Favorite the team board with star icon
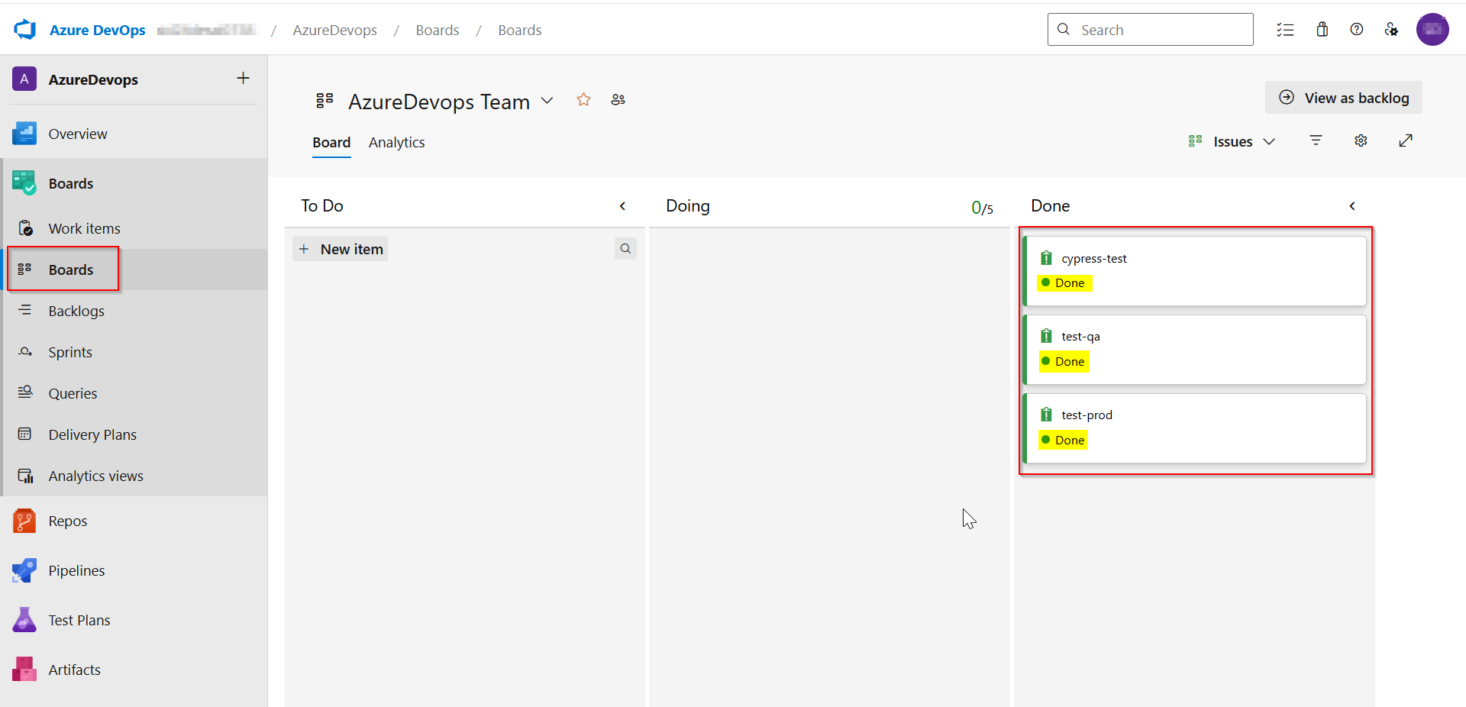The height and width of the screenshot is (707, 1466). [x=583, y=100]
